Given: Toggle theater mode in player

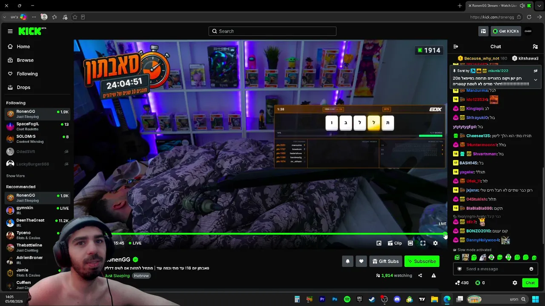Looking at the screenshot, I should point(410,243).
